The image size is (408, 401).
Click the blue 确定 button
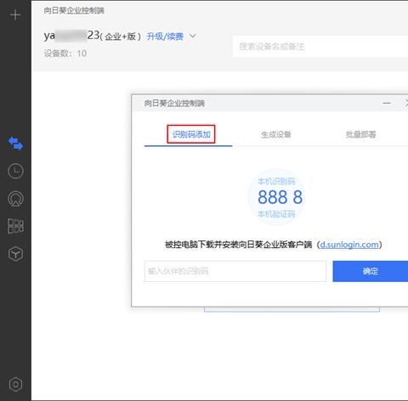(371, 271)
